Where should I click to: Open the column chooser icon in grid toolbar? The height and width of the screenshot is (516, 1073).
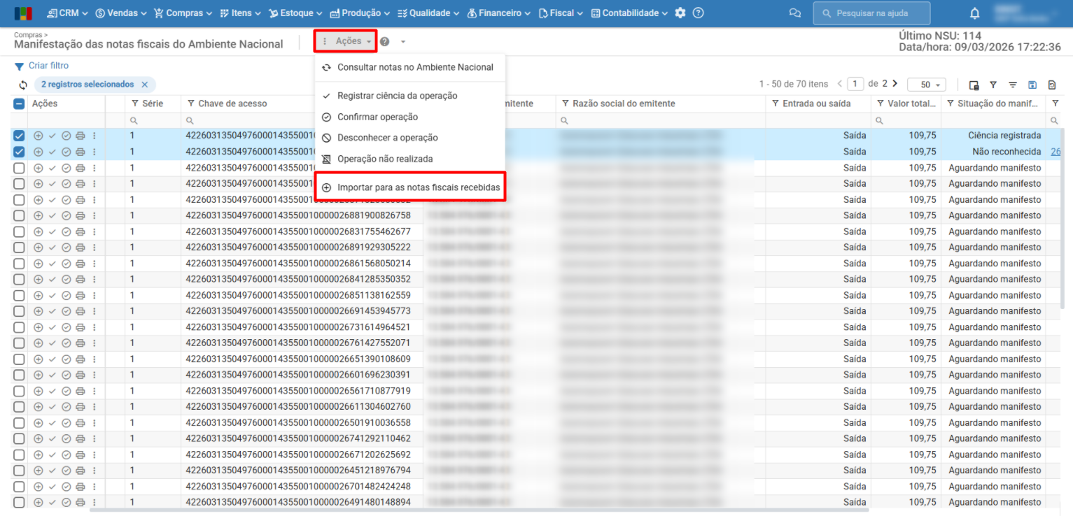coord(974,85)
